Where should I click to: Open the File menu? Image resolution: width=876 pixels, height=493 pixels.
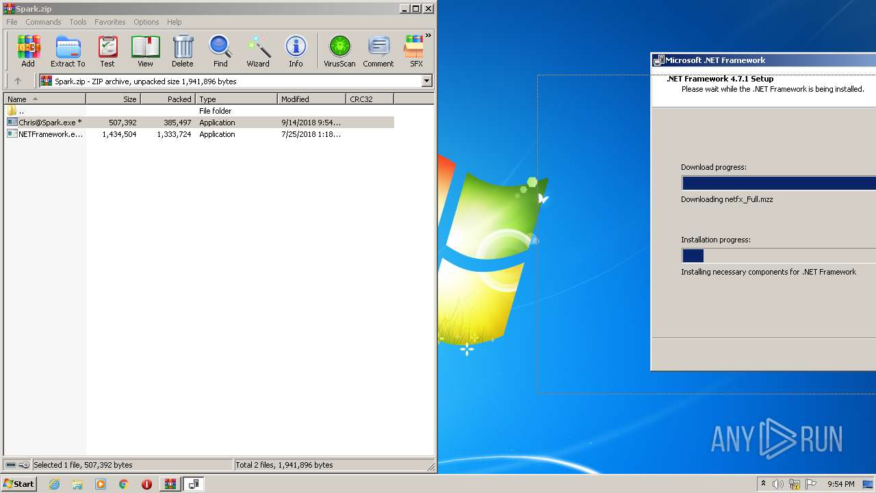click(x=12, y=22)
